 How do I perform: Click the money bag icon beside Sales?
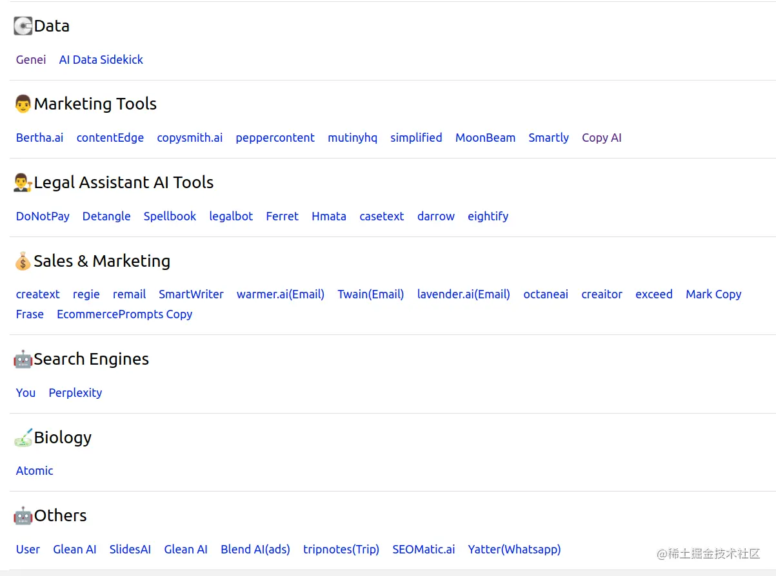coord(23,262)
